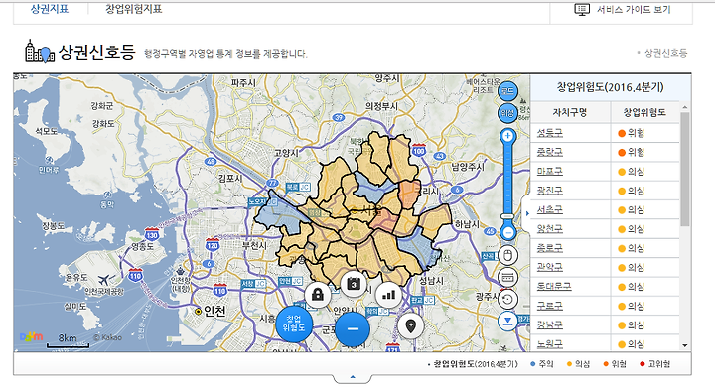The width and height of the screenshot is (715, 389).
Task: Click the map zoom level slider handle
Action: (x=507, y=216)
